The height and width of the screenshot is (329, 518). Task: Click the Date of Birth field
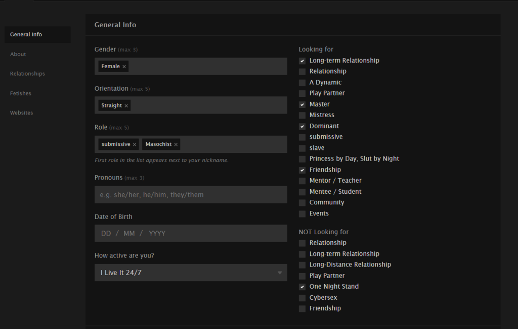pyautogui.click(x=191, y=234)
